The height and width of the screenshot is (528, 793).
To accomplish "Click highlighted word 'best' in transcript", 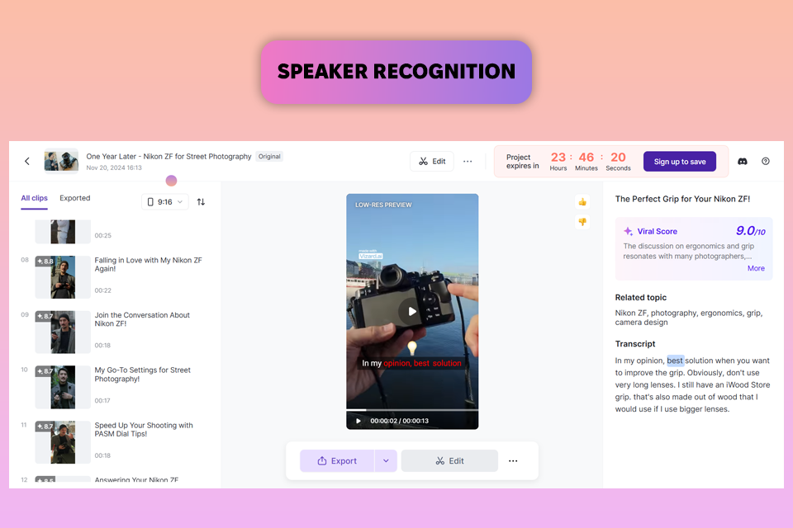I will click(675, 361).
